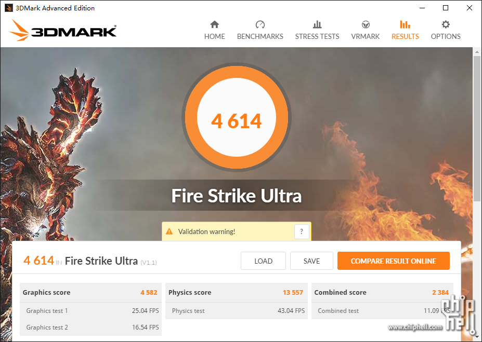Open Options via the gear icon
This screenshot has width=482, height=342.
(x=446, y=24)
